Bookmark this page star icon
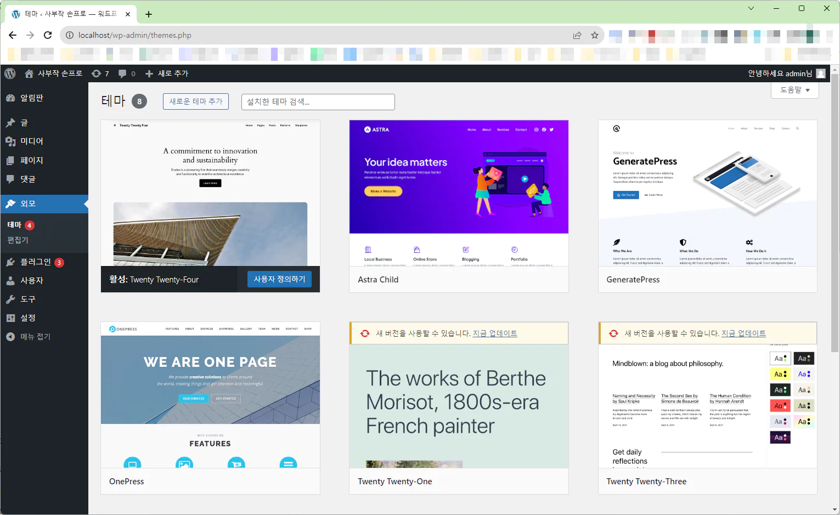Viewport: 840px width, 515px height. tap(595, 35)
